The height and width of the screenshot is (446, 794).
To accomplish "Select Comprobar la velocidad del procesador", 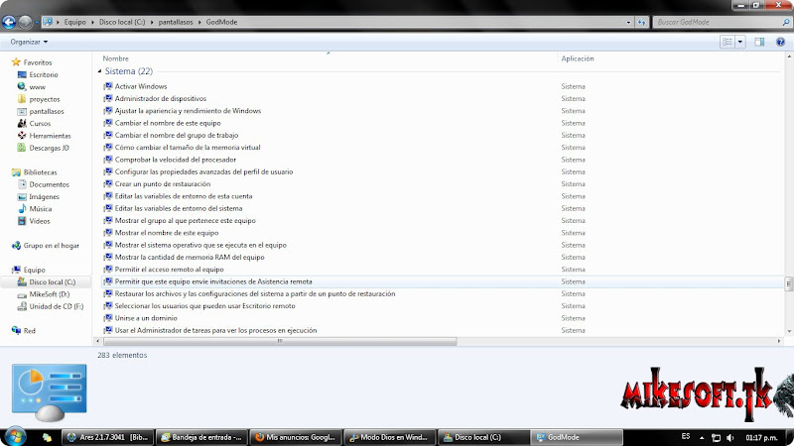I will [x=176, y=160].
